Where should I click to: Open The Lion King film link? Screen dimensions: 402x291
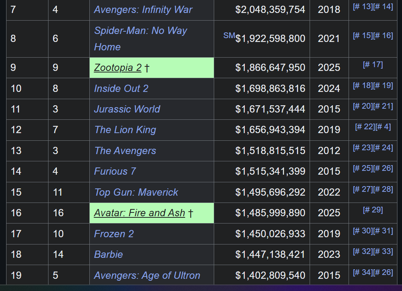tap(125, 130)
